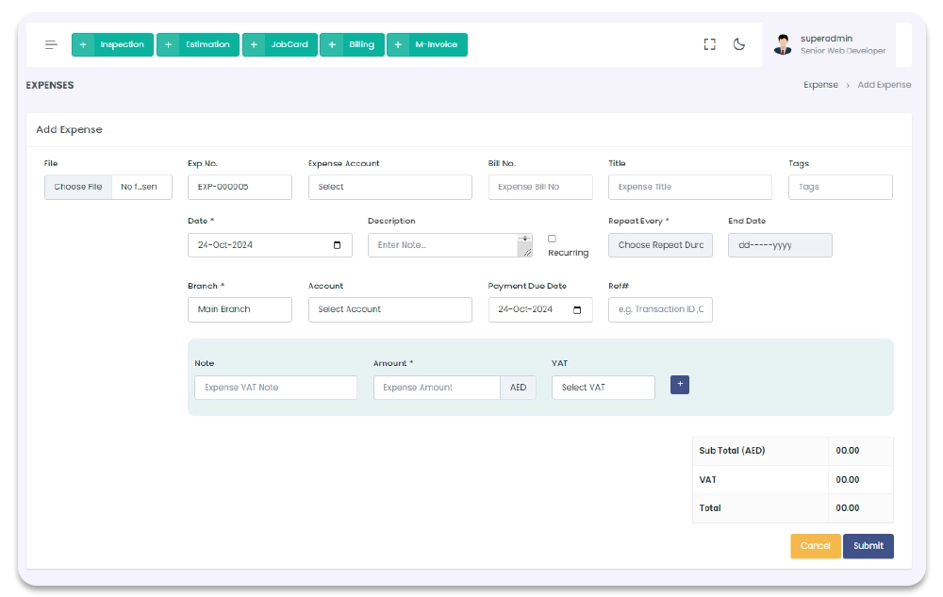
Task: Click the Expense breadcrumb link
Action: 820,85
